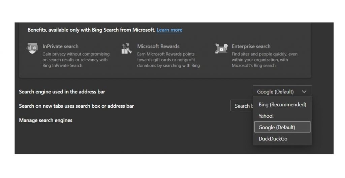Image resolution: width=345 pixels, height=178 pixels.
Task: Select DuckDuckGo as the search engine
Action: [273, 139]
